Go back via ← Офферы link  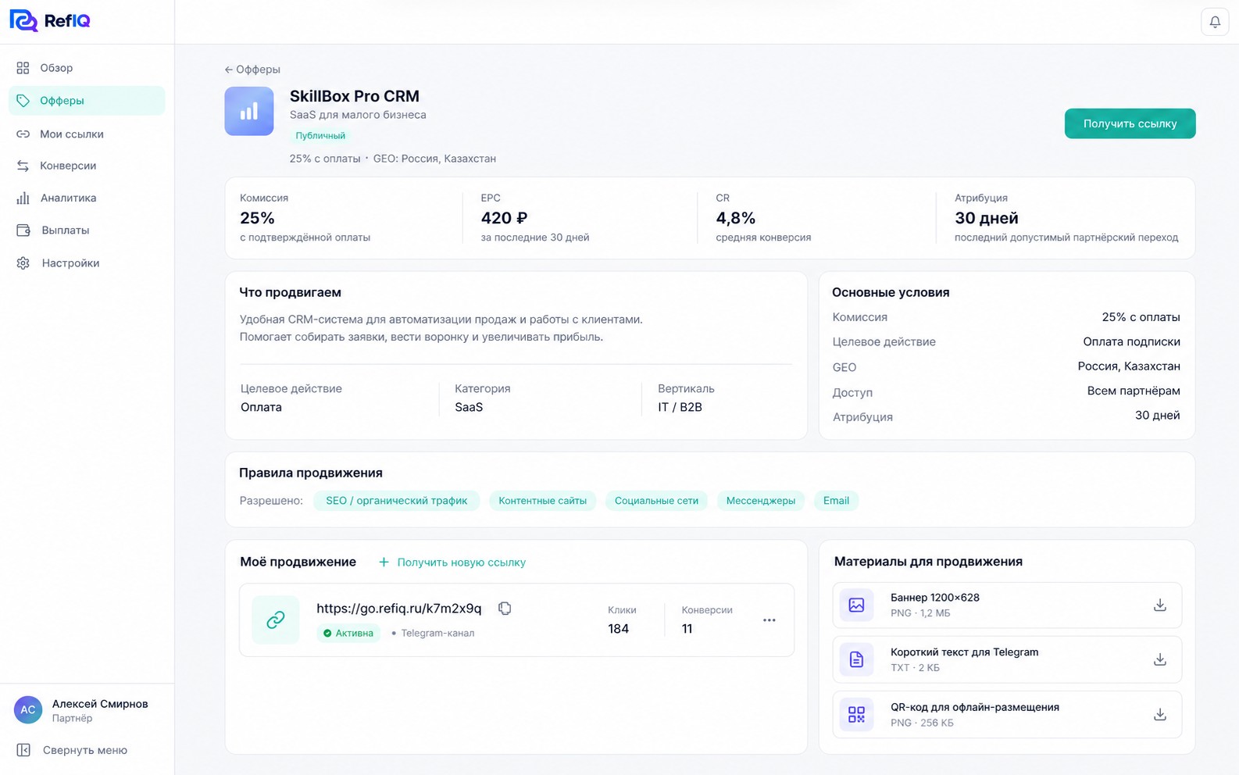252,70
